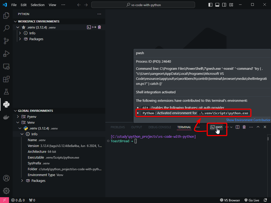Screen dimensions: 271x203
Task: Collapse global .venv (3.12.4) node
Action: click(20, 128)
